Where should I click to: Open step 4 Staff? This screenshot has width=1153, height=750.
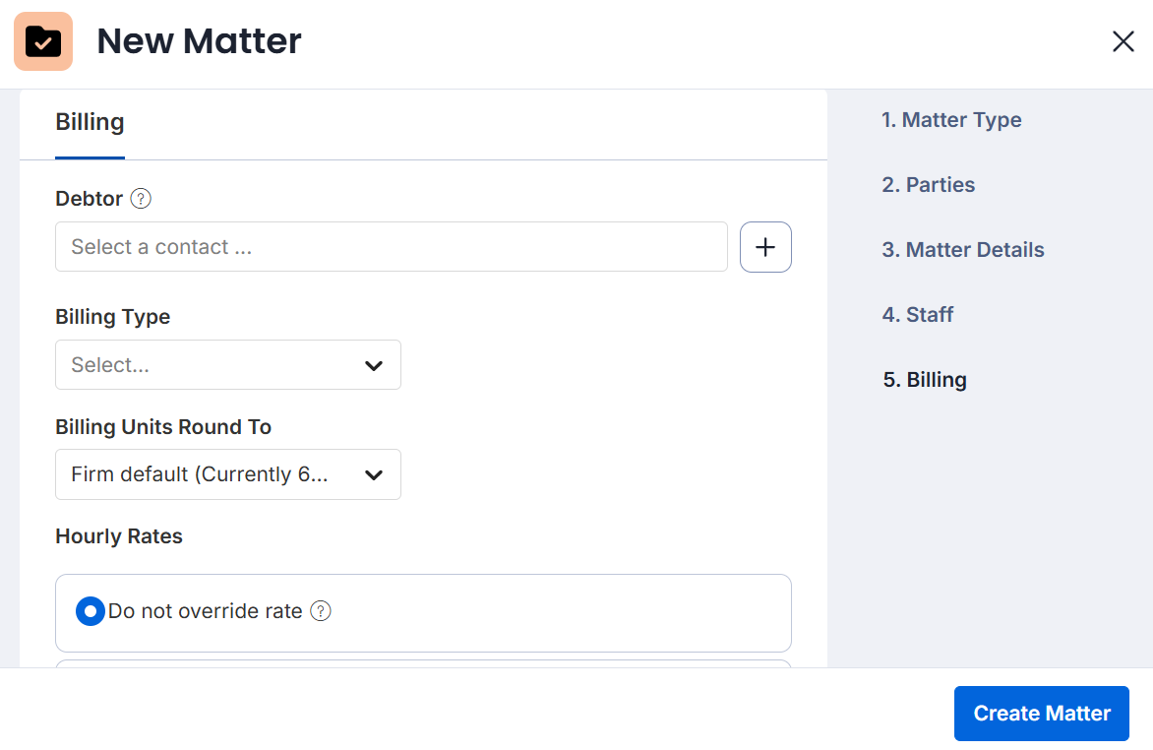(x=917, y=315)
